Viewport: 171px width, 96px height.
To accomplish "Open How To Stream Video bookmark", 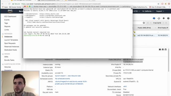I will 158,7.
